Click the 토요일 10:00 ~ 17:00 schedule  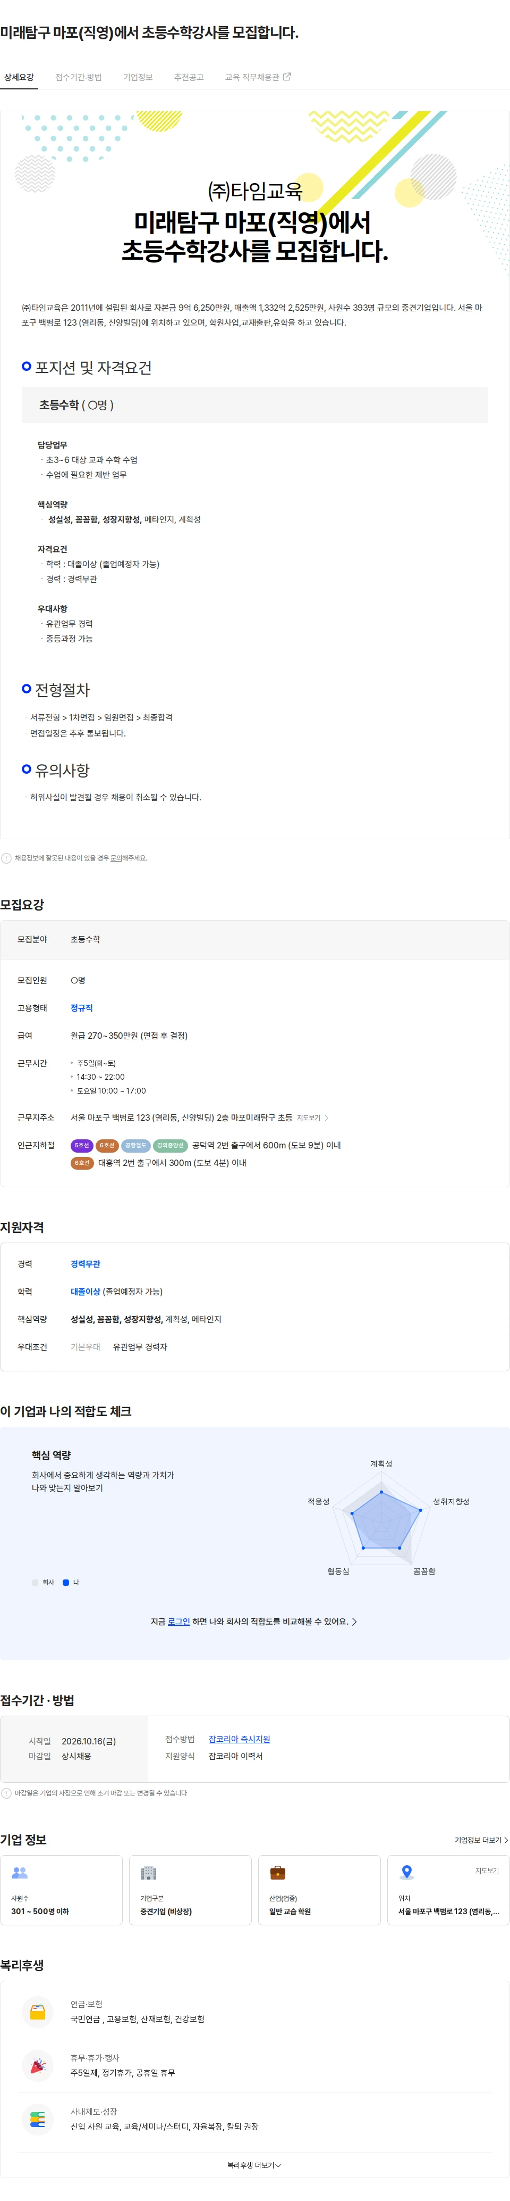pyautogui.click(x=111, y=1090)
